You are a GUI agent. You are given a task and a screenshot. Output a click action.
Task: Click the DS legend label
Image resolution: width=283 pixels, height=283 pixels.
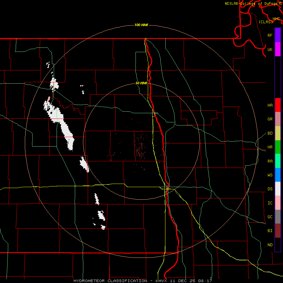(270, 189)
